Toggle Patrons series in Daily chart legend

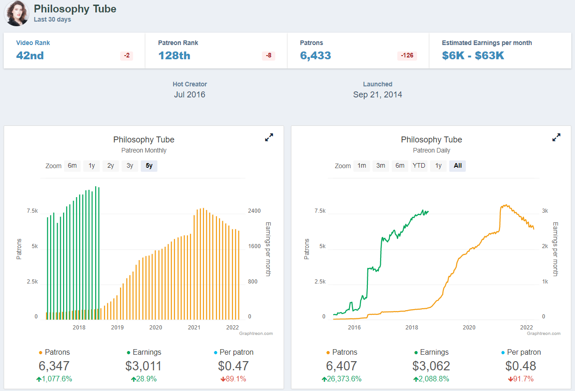click(x=342, y=352)
